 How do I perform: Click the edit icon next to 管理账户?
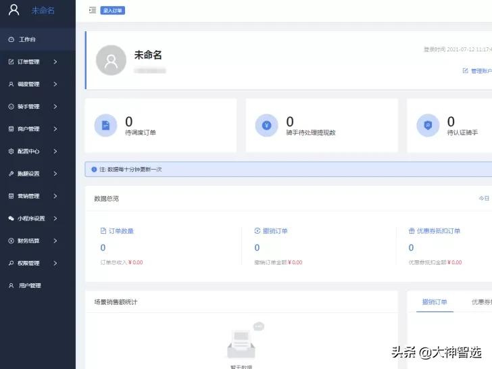click(x=466, y=70)
